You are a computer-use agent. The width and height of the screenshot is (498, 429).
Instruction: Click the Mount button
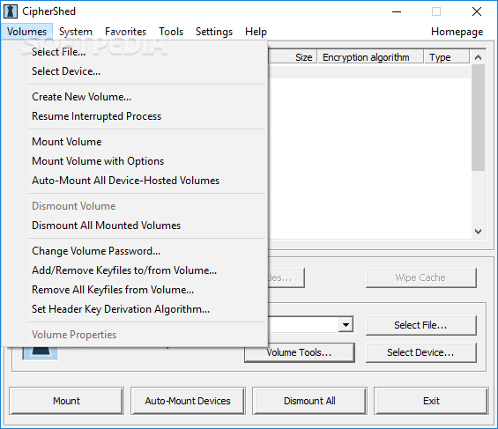[x=66, y=401]
